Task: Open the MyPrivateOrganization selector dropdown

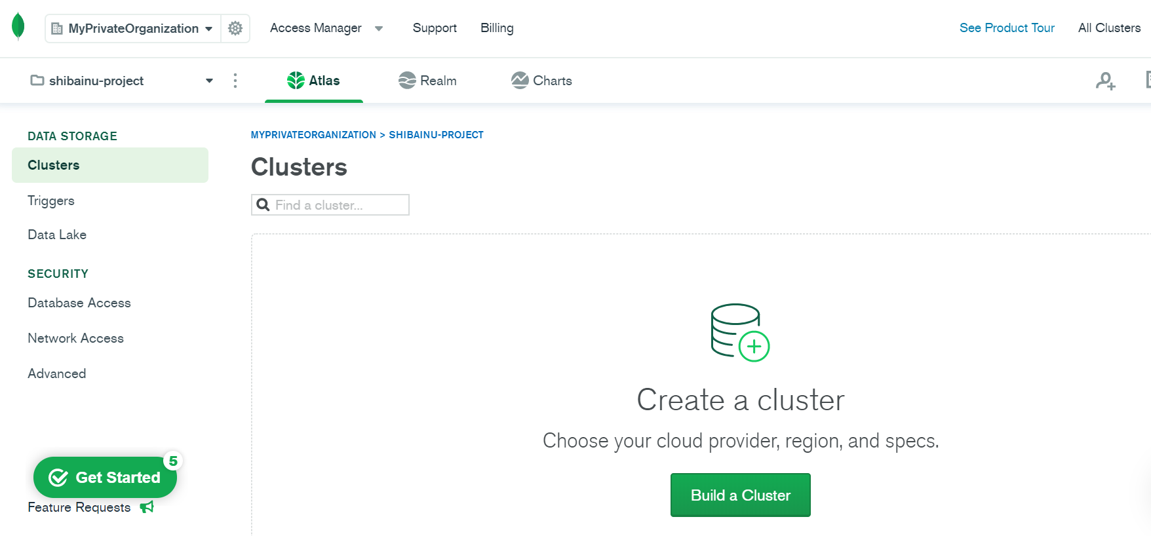Action: pyautogui.click(x=133, y=28)
